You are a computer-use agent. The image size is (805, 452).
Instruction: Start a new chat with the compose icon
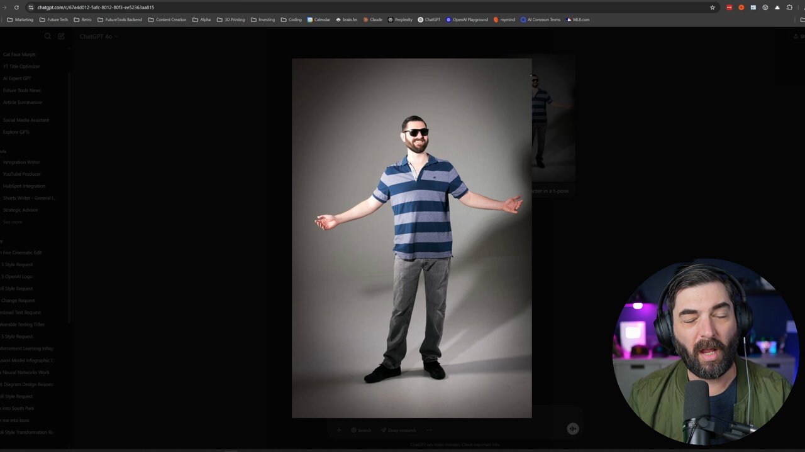tap(61, 36)
